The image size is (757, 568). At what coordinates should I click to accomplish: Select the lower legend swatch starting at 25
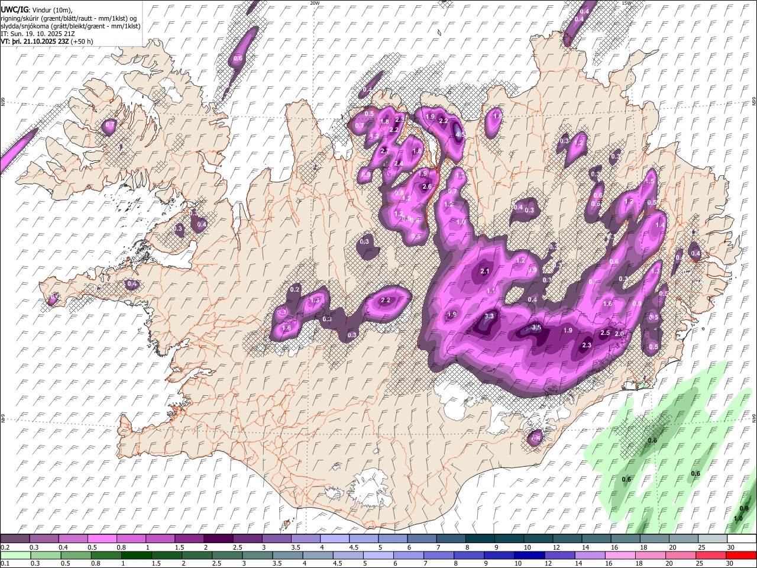710,556
